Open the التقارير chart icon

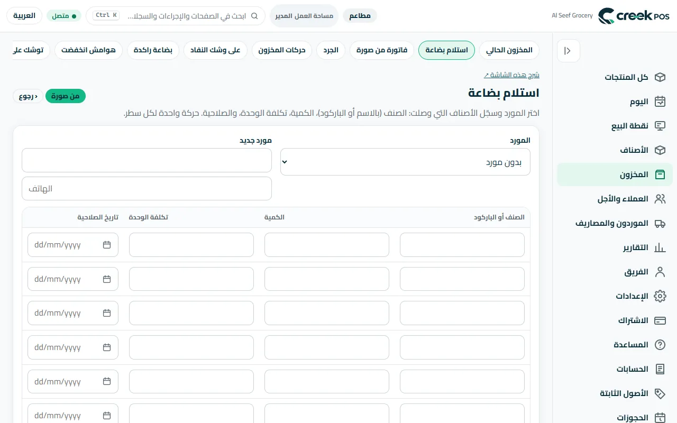coord(660,247)
